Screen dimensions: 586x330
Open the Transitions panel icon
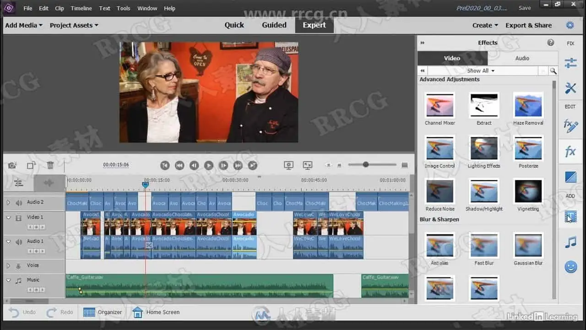pos(570,176)
